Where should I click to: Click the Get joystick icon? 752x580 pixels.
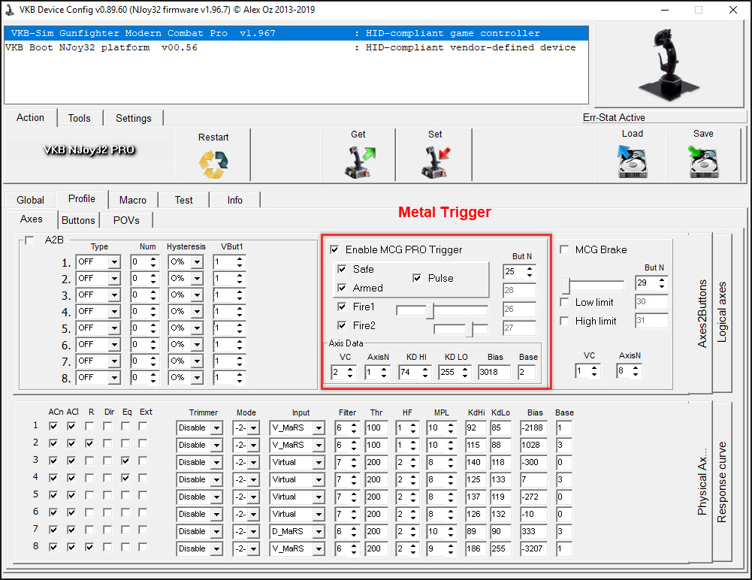click(359, 162)
